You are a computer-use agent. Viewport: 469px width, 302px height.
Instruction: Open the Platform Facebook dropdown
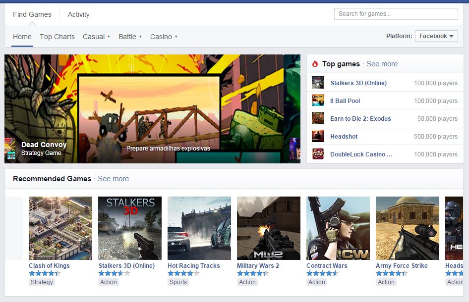[x=436, y=36]
